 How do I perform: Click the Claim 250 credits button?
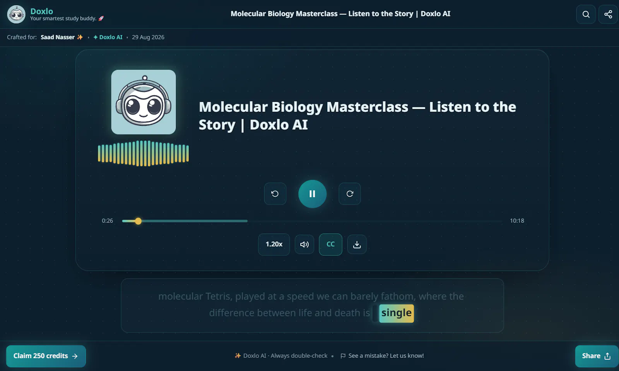coord(46,356)
